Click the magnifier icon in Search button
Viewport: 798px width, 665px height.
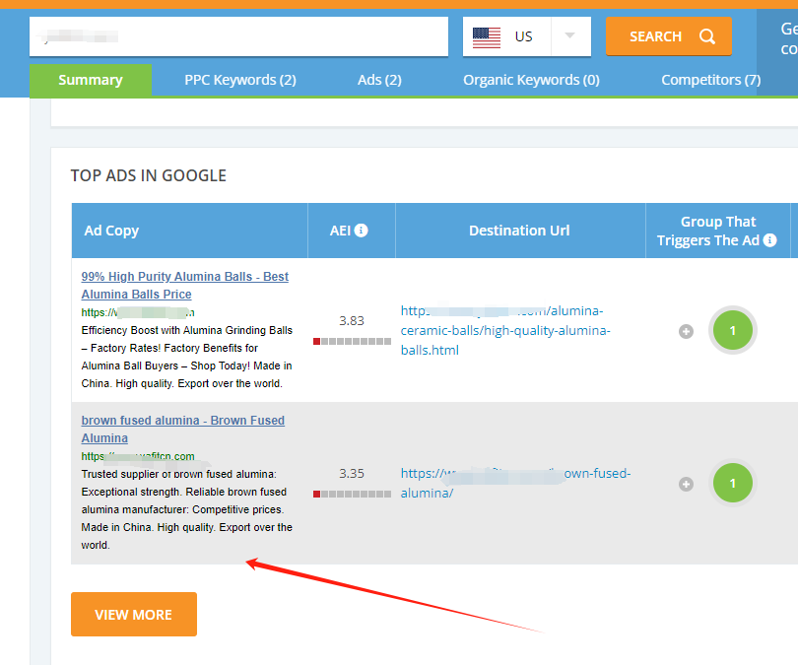707,36
